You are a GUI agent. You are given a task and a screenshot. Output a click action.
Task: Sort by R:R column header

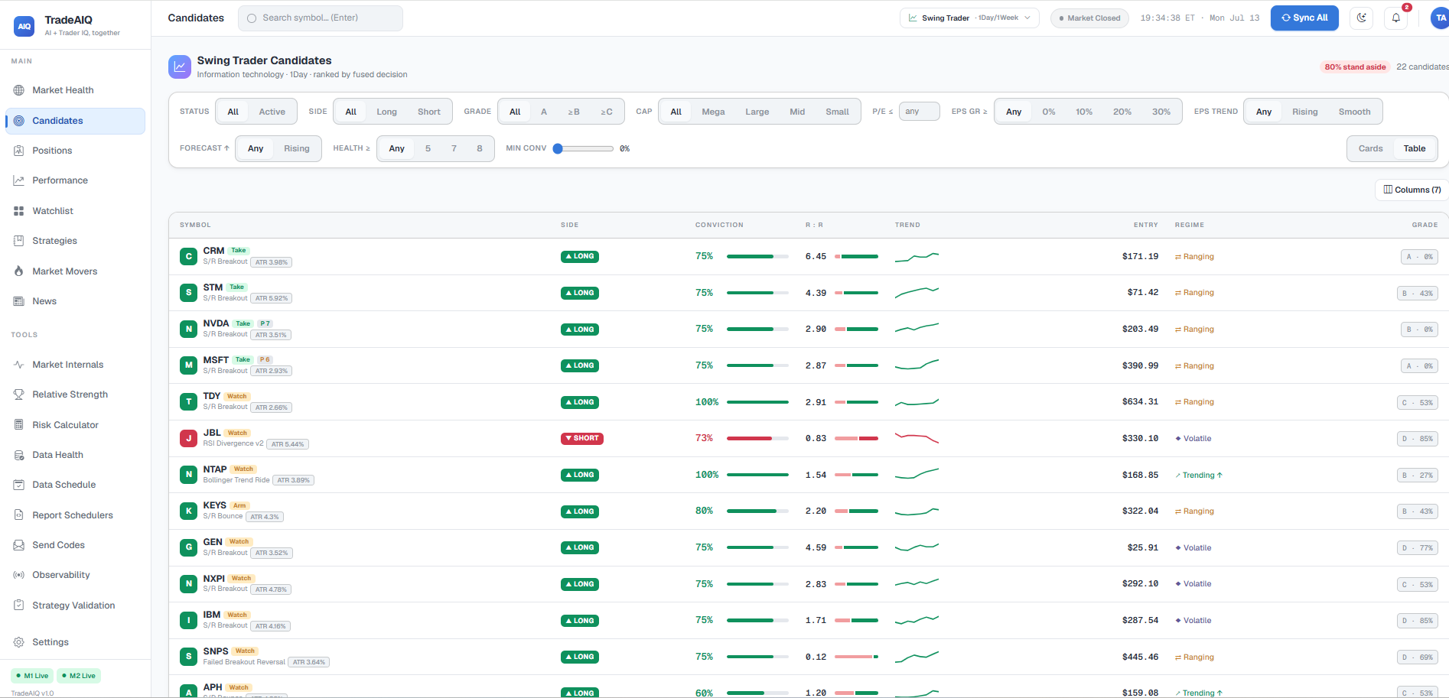(x=814, y=225)
